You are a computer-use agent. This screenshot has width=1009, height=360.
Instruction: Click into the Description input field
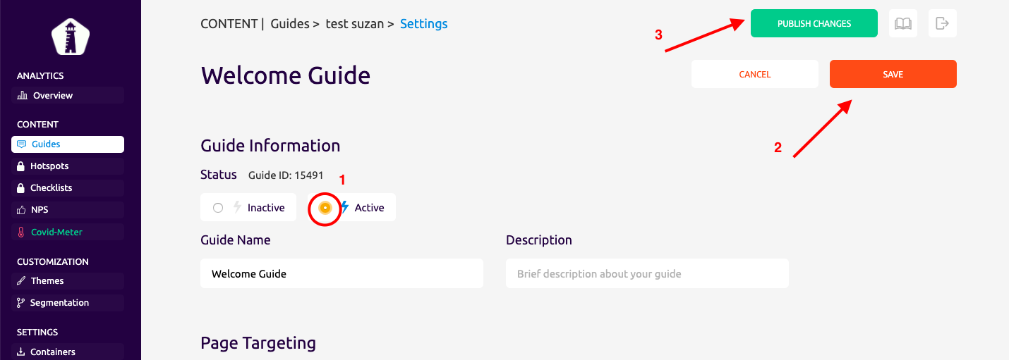(647, 273)
